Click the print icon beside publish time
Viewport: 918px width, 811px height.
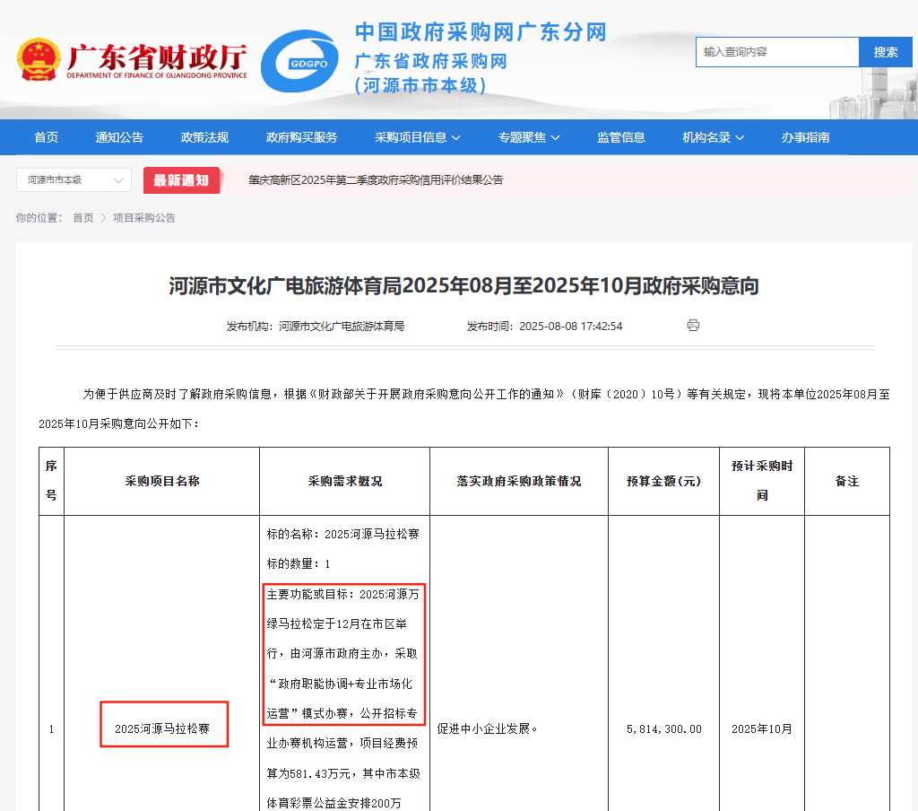[693, 325]
